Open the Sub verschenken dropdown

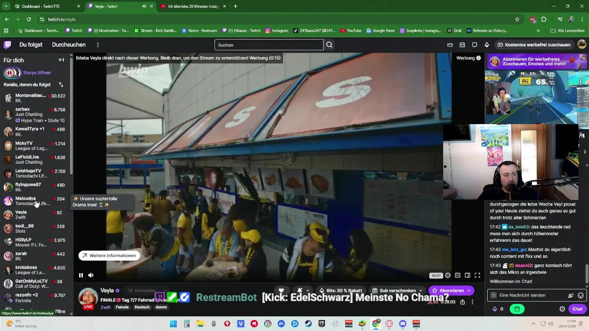coord(398,291)
